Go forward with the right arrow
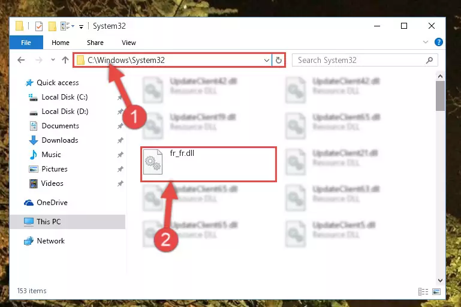The image size is (461, 307). pos(39,61)
